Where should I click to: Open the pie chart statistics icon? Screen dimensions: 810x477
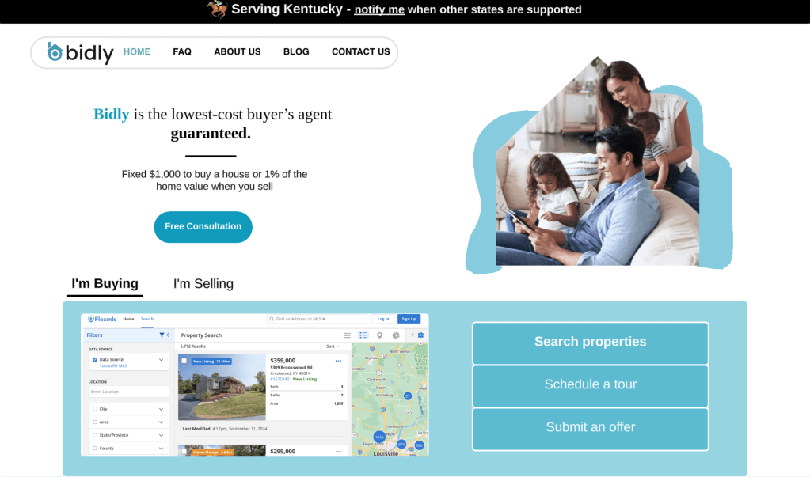[x=396, y=335]
